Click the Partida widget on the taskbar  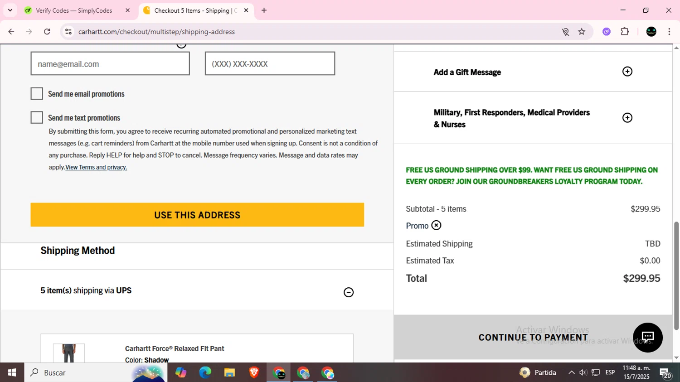click(x=539, y=372)
